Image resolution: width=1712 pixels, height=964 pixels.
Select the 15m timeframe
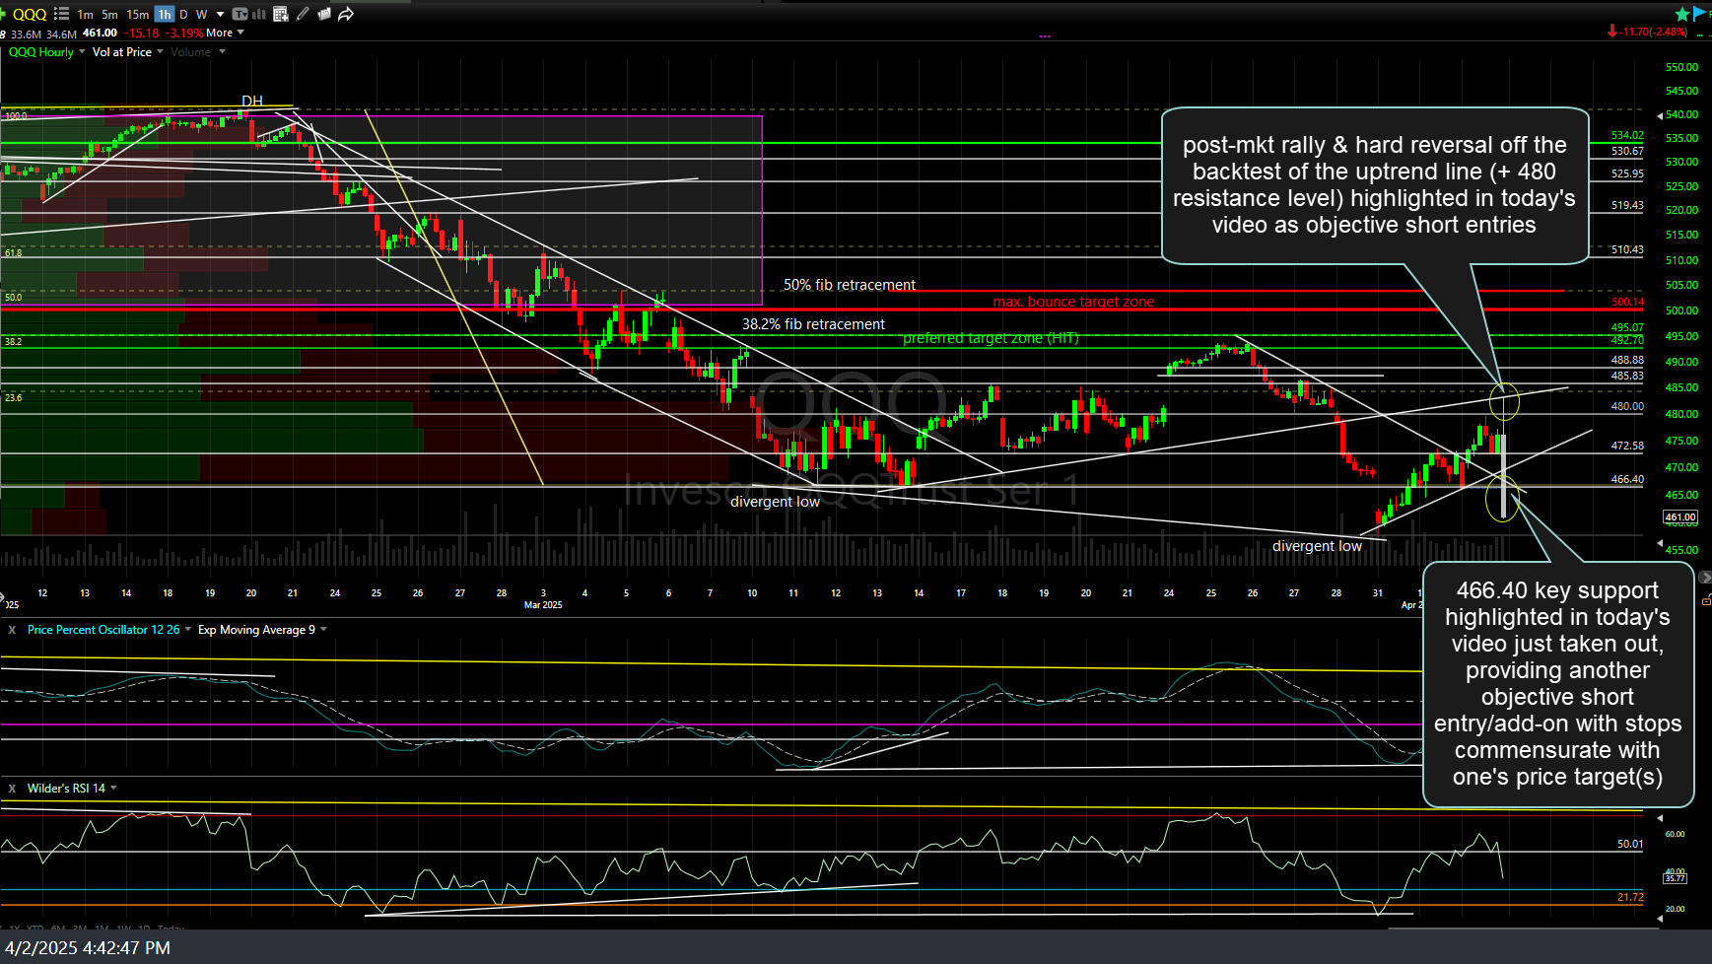point(137,14)
